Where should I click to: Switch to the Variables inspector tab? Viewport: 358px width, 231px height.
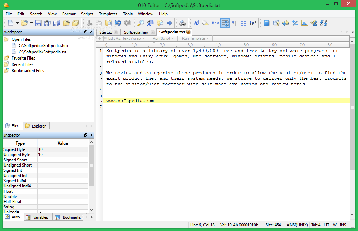tap(38, 217)
